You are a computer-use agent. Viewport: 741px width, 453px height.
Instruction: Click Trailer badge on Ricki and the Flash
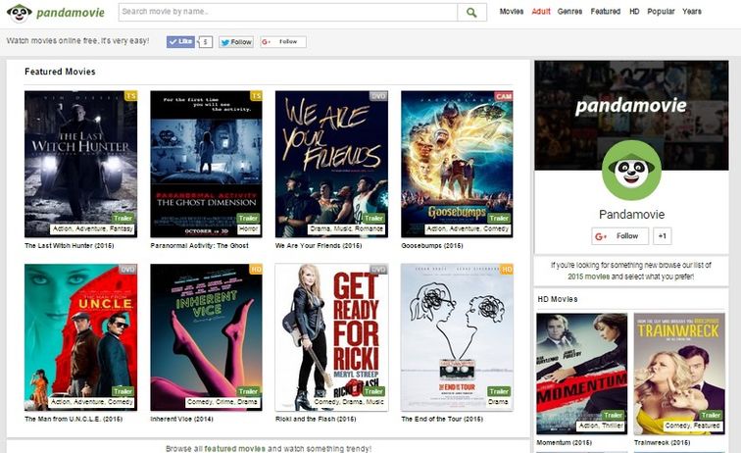pyautogui.click(x=373, y=391)
